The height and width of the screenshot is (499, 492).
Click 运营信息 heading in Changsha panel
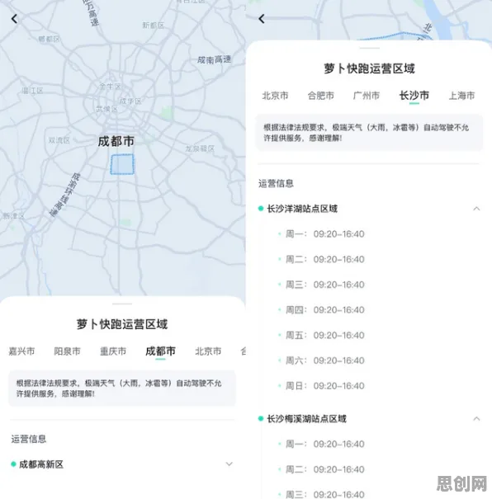276,183
